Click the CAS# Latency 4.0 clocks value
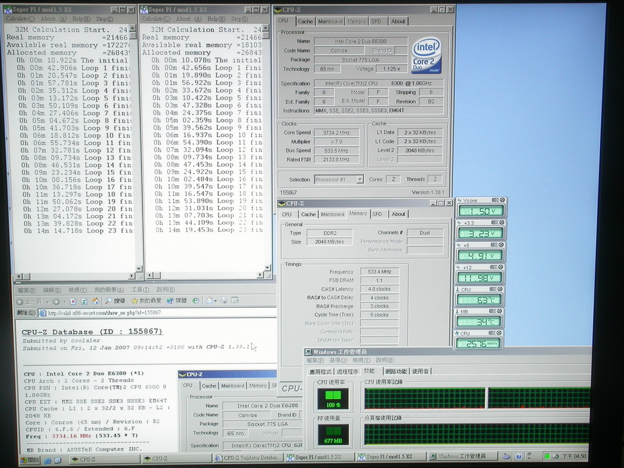Screen dimensions: 624x468 pos(379,289)
